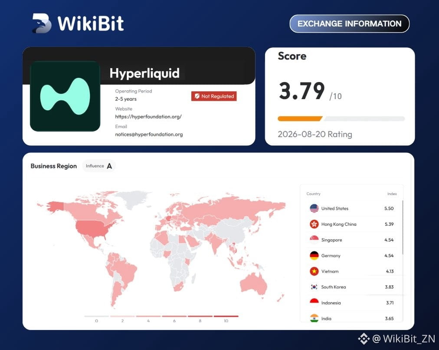
Task: Click the 2-5 years operating period value
Action: [x=126, y=99]
